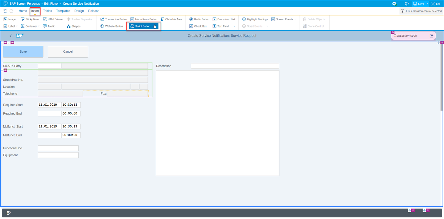The width and height of the screenshot is (444, 219).
Task: Click the Equipment input field
Action: [58, 155]
